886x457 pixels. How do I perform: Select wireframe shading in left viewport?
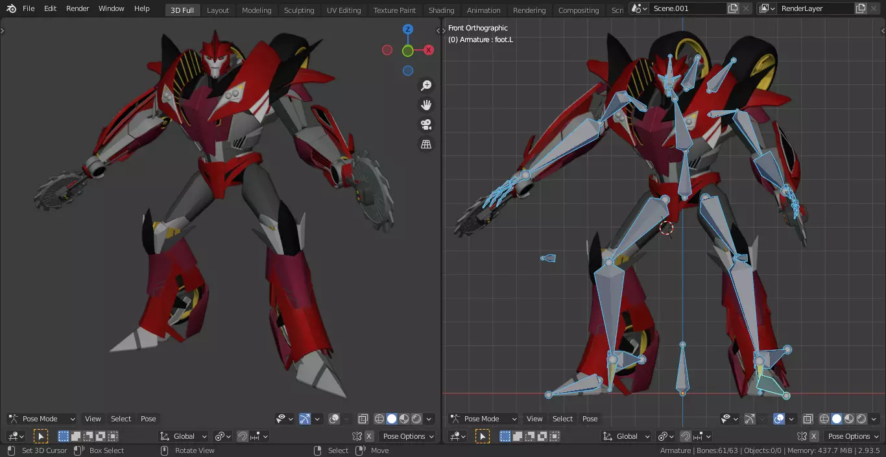point(379,419)
